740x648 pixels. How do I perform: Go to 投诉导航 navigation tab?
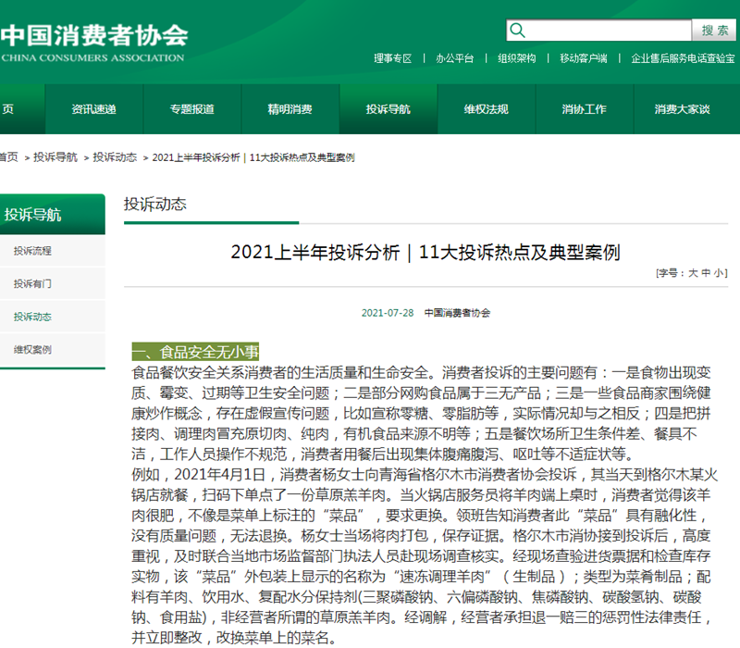click(388, 109)
